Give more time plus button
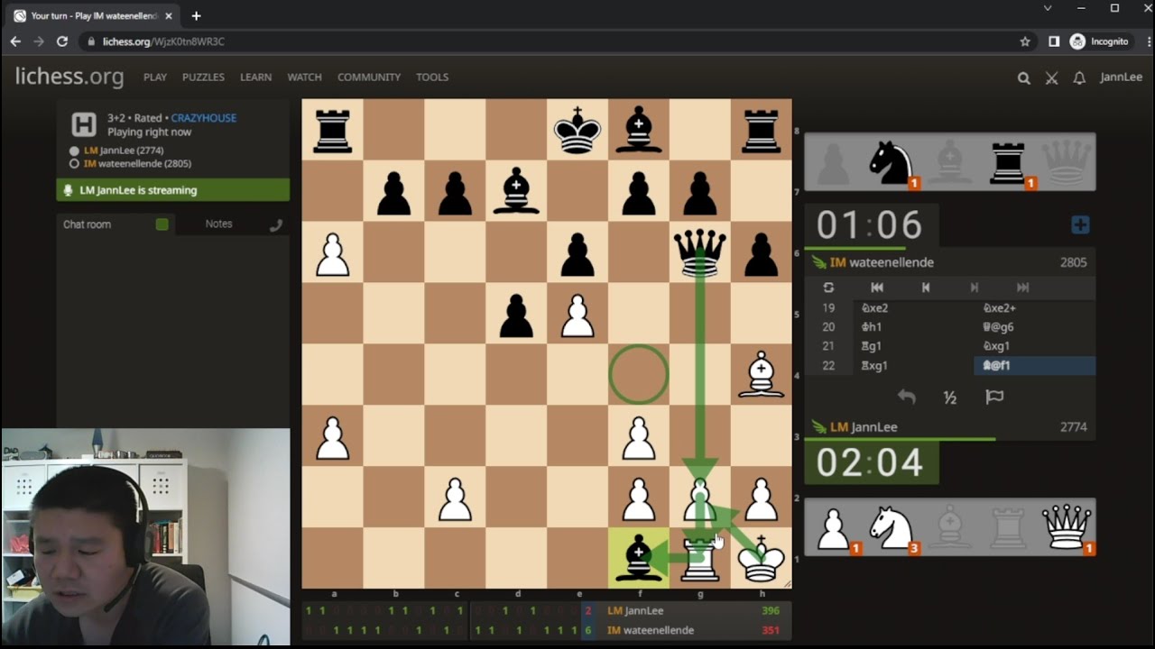 point(1080,225)
